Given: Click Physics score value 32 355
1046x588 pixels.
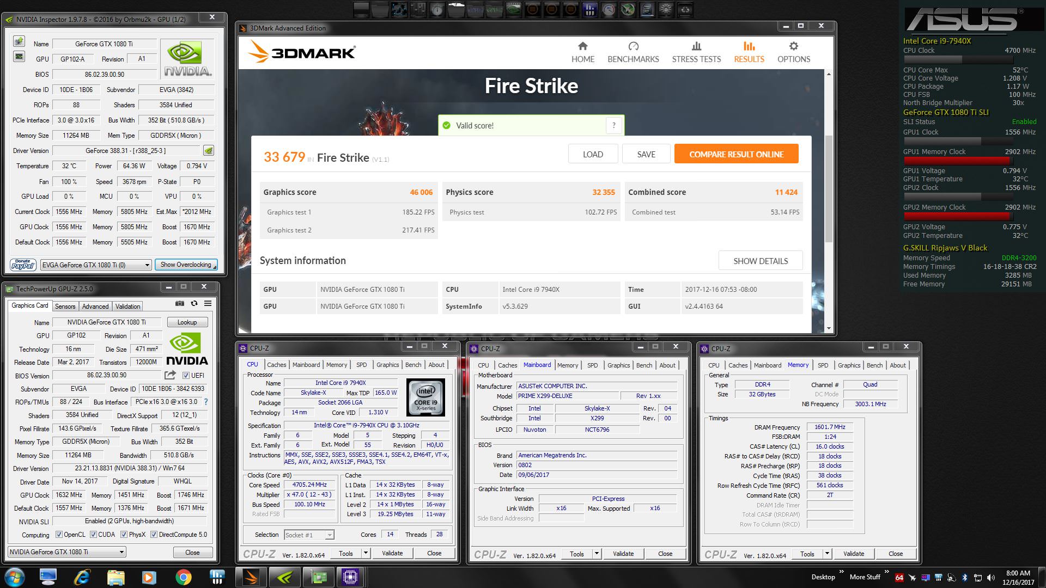Looking at the screenshot, I should point(604,192).
